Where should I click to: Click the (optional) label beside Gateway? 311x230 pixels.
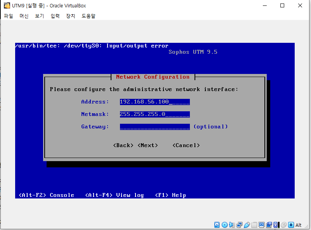(x=211, y=126)
